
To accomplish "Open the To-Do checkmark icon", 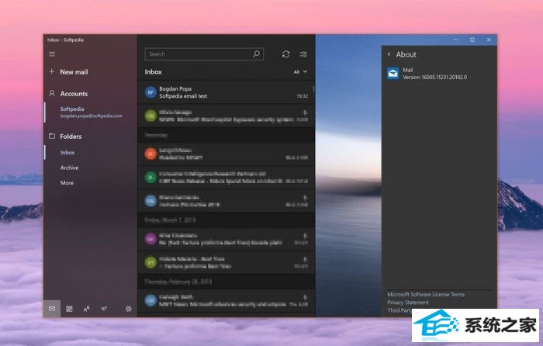I will pos(104,308).
